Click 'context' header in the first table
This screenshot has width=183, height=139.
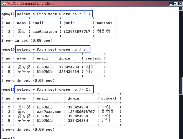[x=105, y=23]
